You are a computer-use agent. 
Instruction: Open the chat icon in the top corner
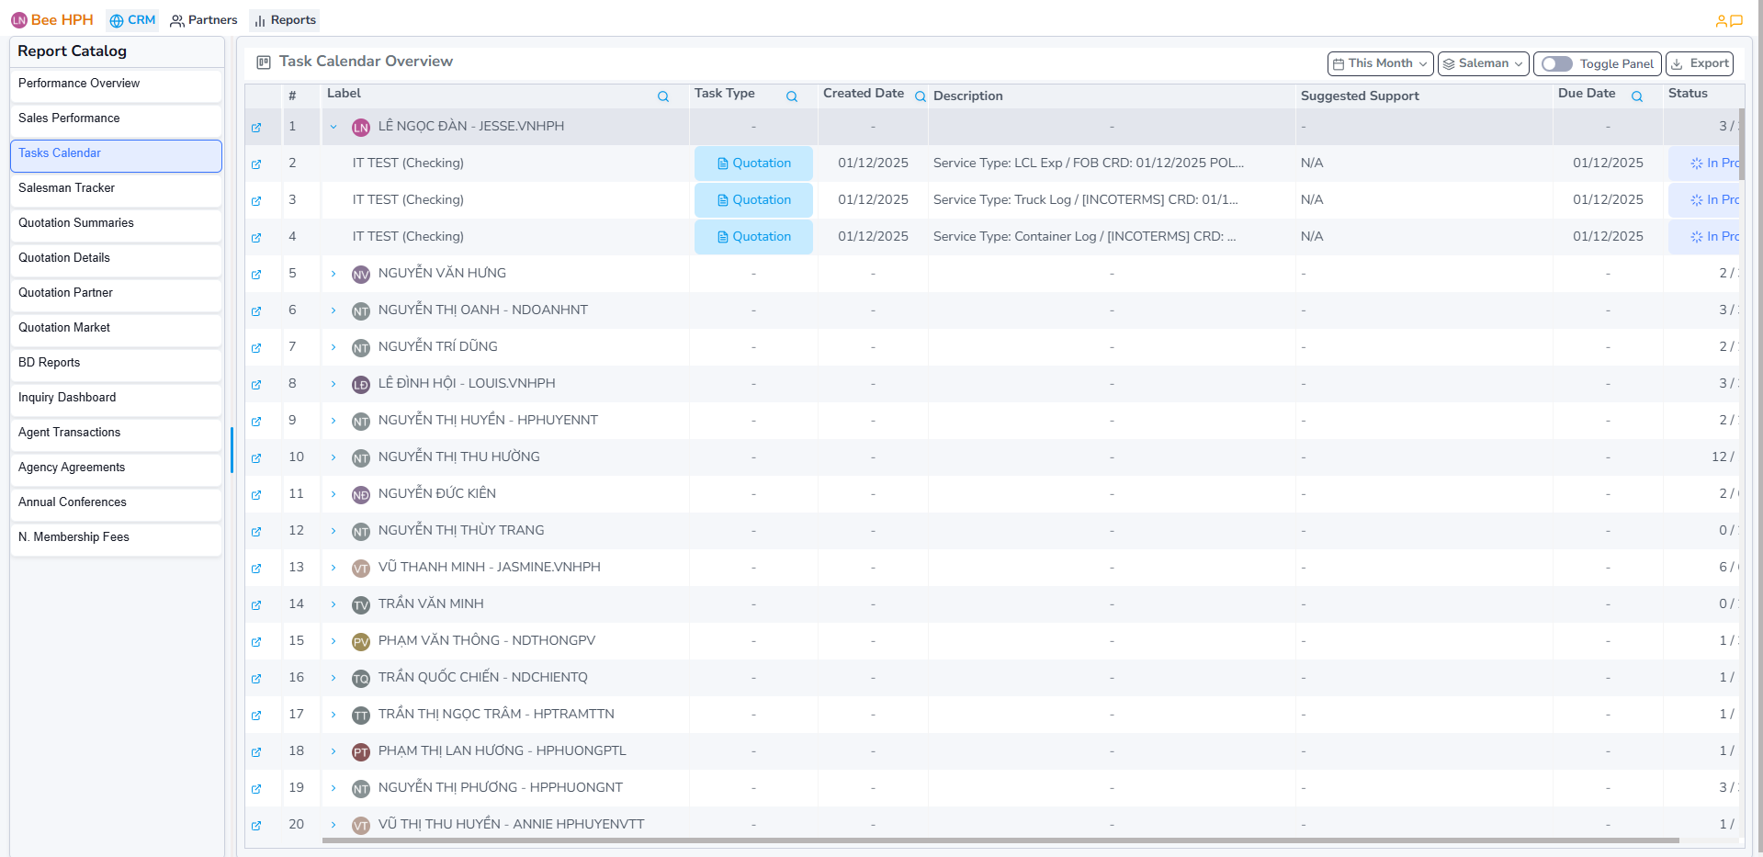pyautogui.click(x=1738, y=20)
